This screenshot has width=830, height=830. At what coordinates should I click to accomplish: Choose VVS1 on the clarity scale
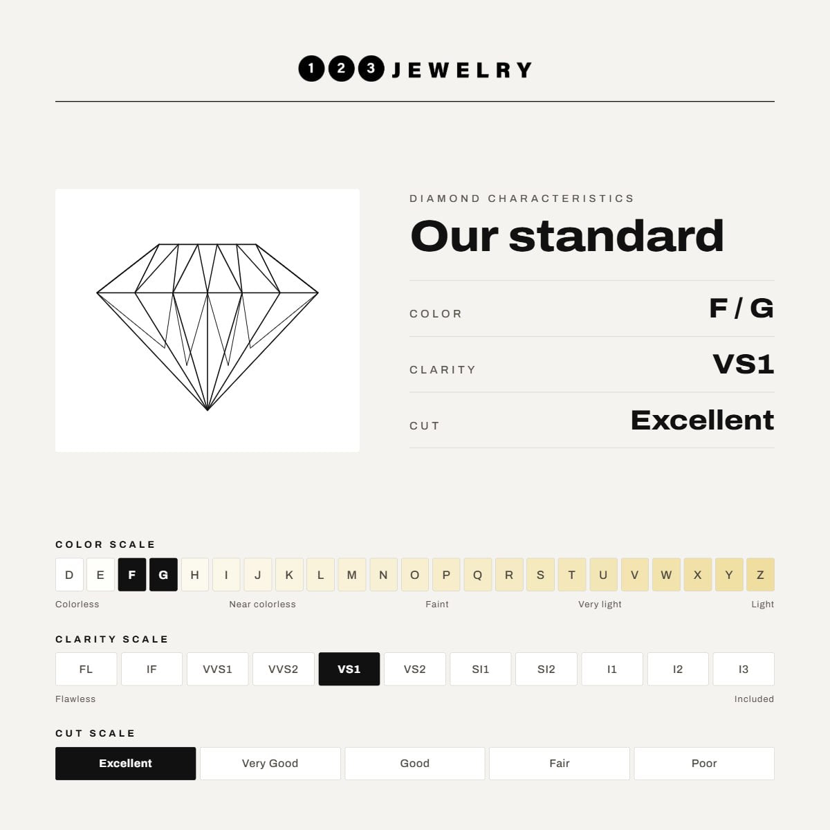pyautogui.click(x=217, y=669)
